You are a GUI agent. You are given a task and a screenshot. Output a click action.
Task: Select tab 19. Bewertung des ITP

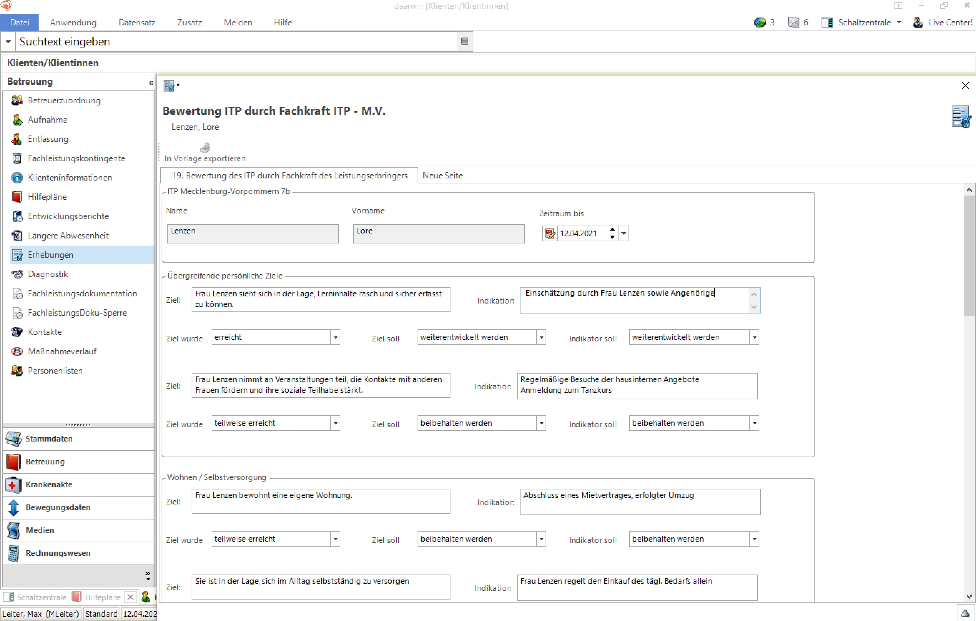(x=289, y=176)
